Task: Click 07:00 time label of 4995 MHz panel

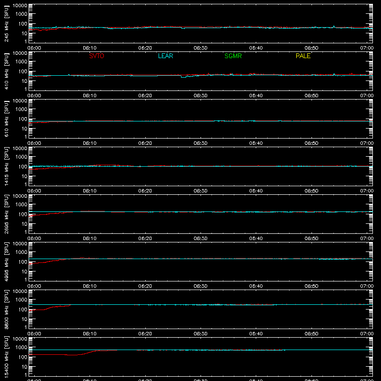Action: tap(367, 286)
